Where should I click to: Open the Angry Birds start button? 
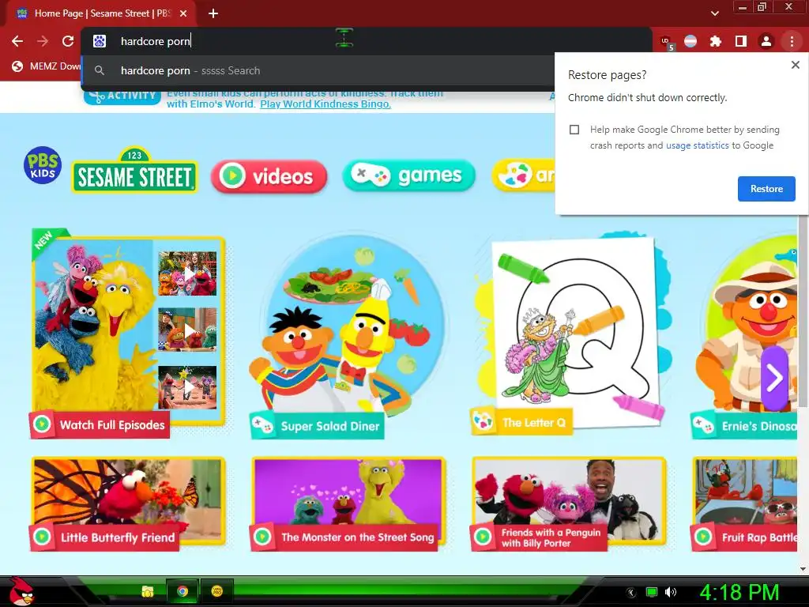coord(21,591)
